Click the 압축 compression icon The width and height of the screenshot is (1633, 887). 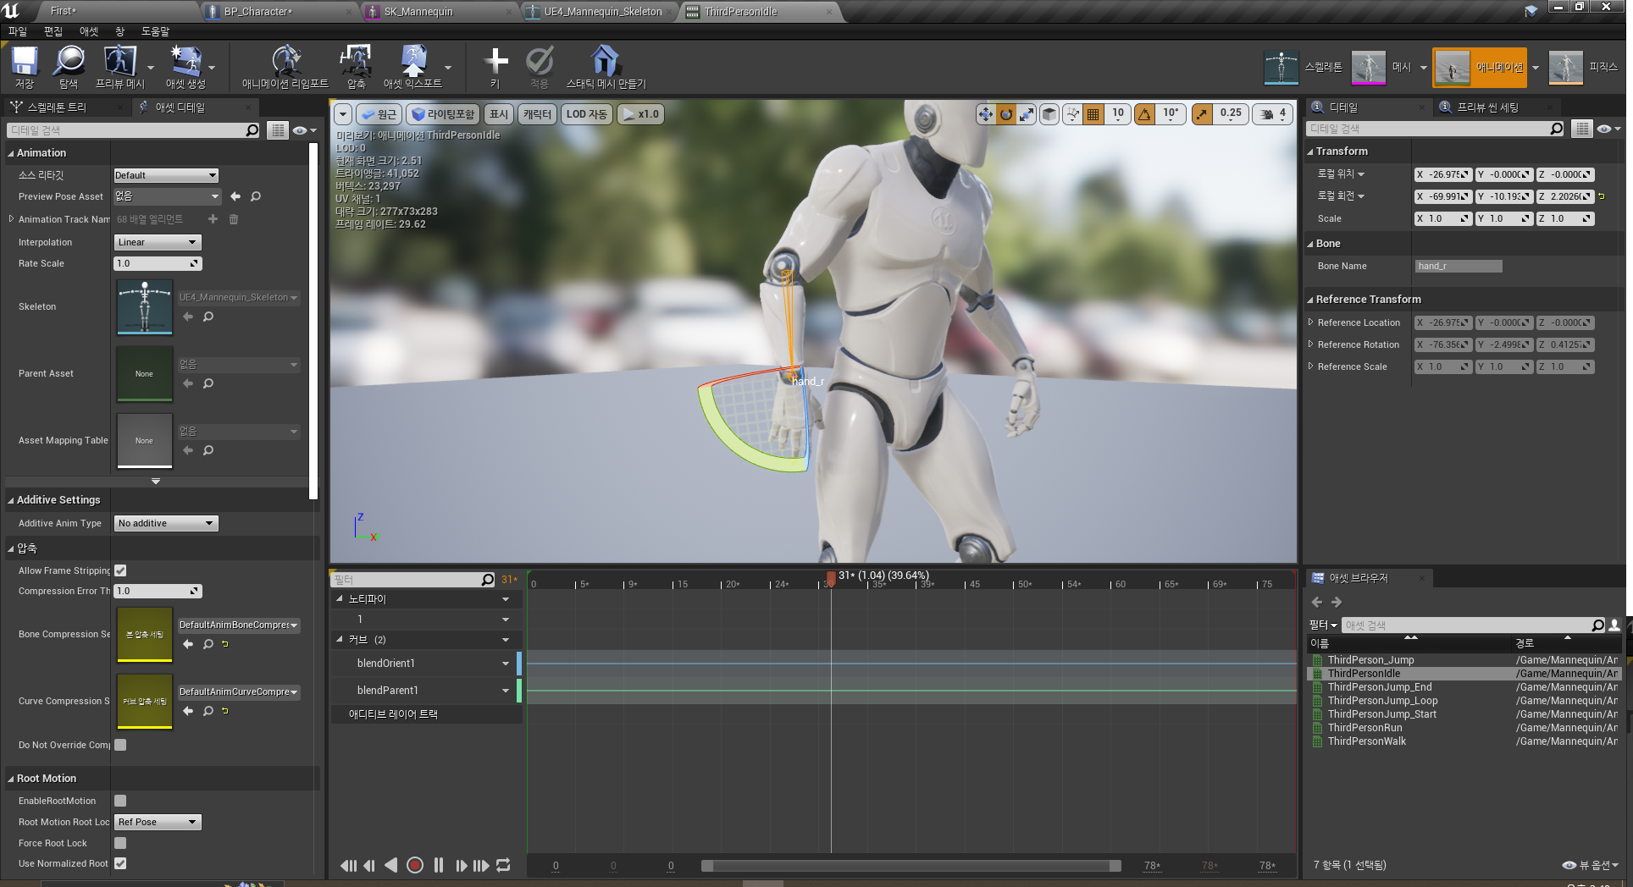click(x=356, y=62)
